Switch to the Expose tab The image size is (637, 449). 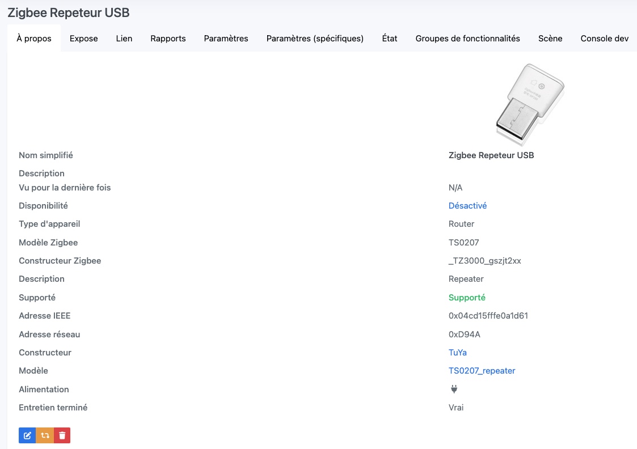pos(84,39)
